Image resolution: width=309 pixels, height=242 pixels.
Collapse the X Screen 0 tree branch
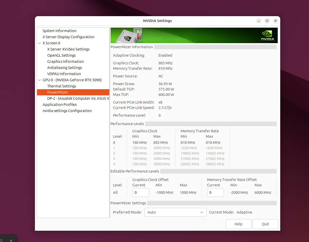(x=39, y=43)
